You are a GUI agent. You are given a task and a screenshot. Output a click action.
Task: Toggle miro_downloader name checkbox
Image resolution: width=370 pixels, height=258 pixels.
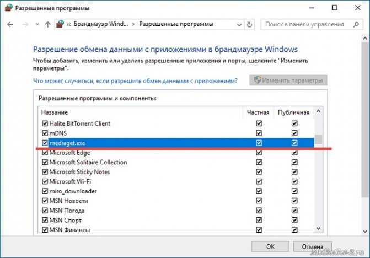pos(45,191)
